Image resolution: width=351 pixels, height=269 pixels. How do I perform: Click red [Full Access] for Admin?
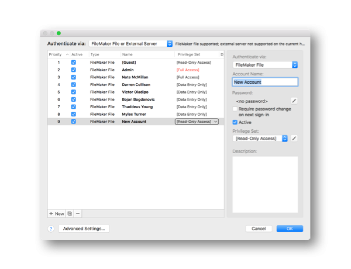tap(188, 70)
